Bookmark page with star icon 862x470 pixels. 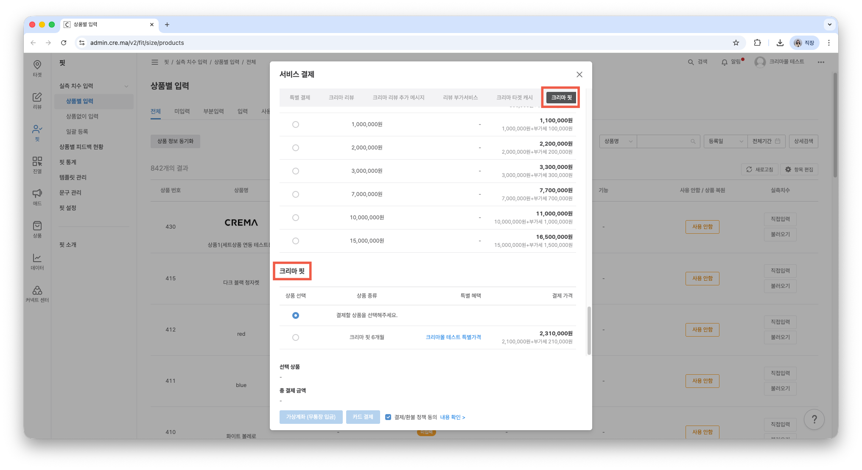(736, 43)
